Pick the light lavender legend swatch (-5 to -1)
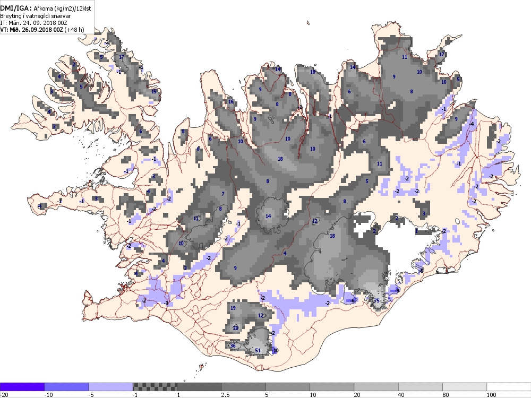 point(111,386)
